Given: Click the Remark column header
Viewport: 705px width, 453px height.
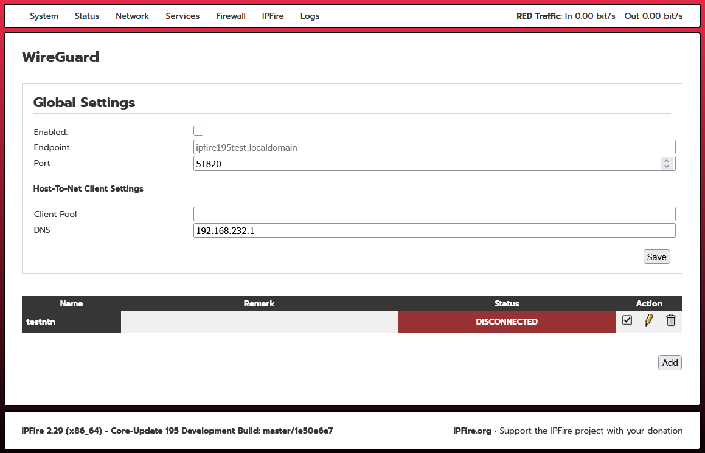Looking at the screenshot, I should (x=259, y=303).
